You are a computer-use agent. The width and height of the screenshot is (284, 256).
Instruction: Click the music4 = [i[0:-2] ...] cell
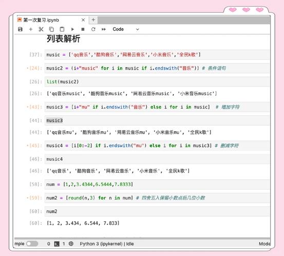click(157, 145)
